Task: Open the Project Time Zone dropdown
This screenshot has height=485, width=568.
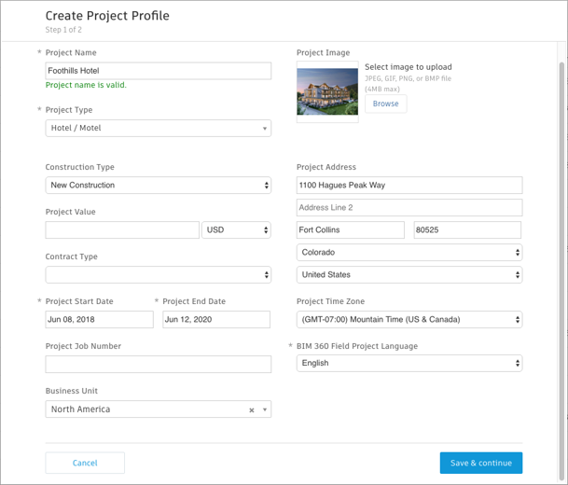Action: point(409,320)
